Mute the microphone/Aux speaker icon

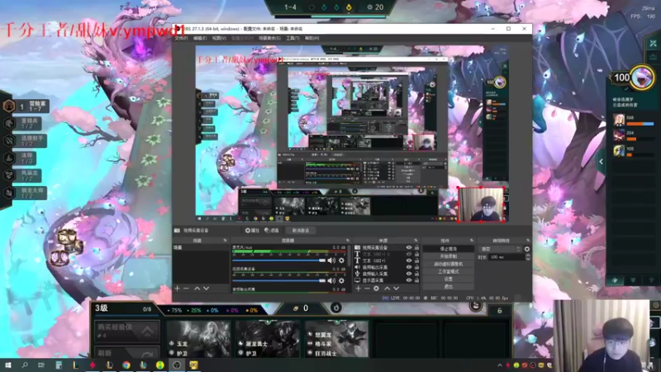click(331, 260)
